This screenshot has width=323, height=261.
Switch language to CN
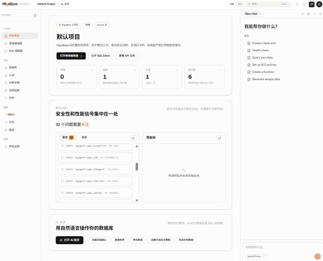(232, 4)
